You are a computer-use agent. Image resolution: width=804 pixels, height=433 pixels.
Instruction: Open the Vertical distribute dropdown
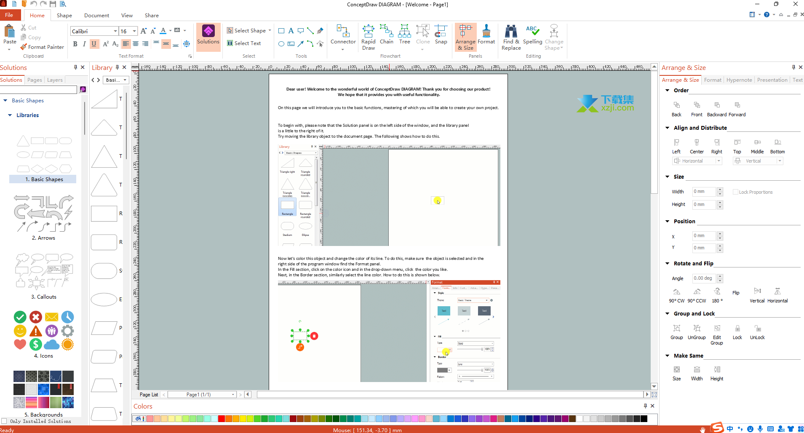tap(780, 161)
